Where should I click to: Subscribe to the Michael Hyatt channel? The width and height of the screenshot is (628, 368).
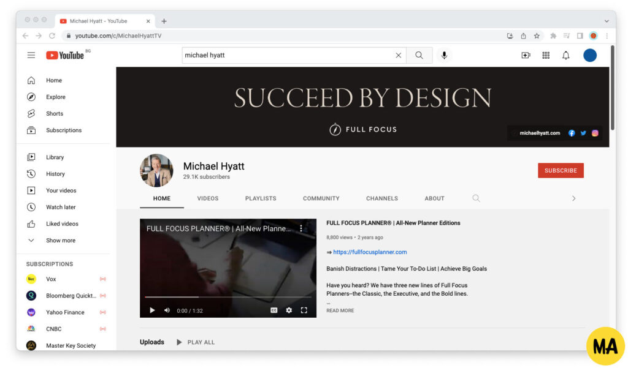pos(561,170)
